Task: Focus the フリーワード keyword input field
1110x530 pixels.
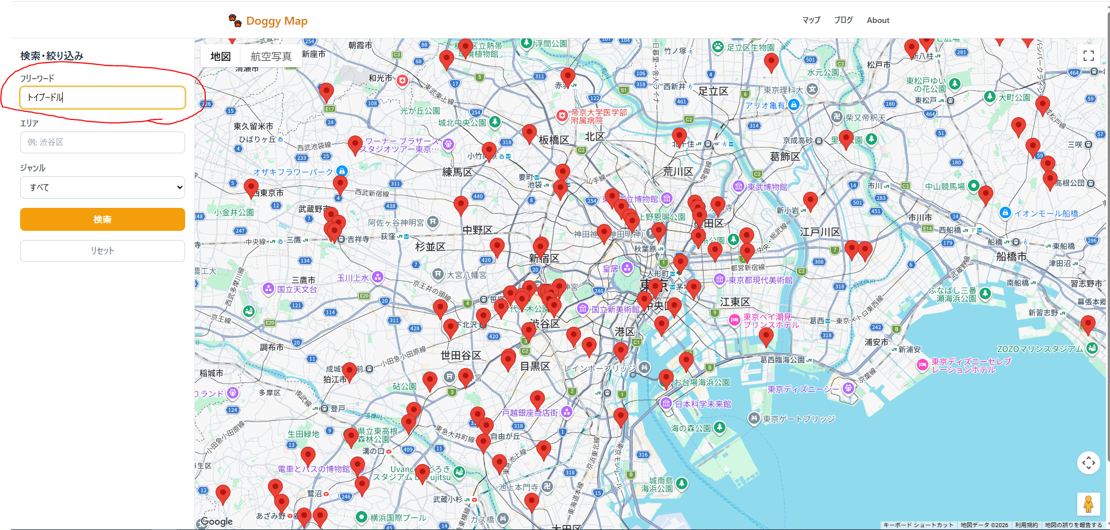Action: pyautogui.click(x=102, y=97)
